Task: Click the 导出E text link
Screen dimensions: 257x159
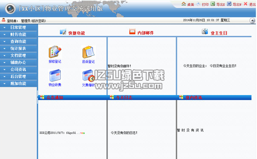Action: (x=221, y=4)
